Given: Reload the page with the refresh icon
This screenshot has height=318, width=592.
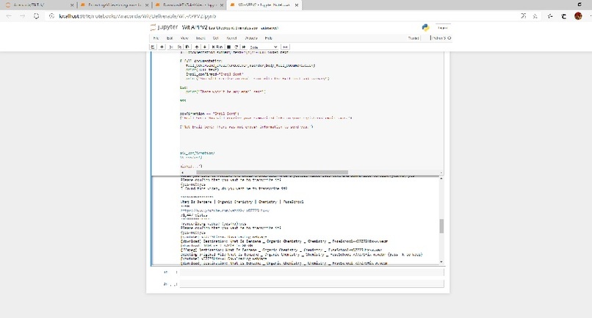Looking at the screenshot, I should tap(36, 16).
